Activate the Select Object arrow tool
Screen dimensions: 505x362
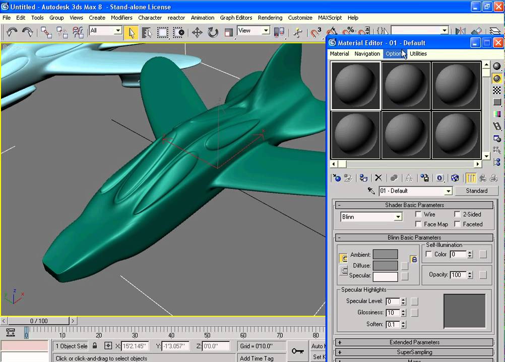pos(132,33)
